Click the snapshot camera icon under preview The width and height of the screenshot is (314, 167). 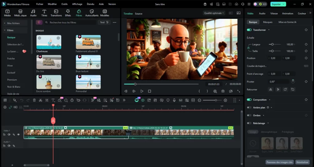click(223, 91)
